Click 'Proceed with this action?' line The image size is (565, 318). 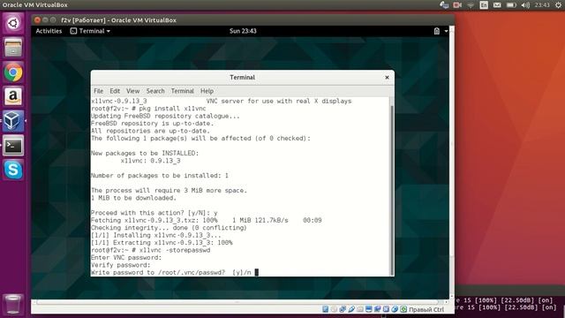coord(154,213)
